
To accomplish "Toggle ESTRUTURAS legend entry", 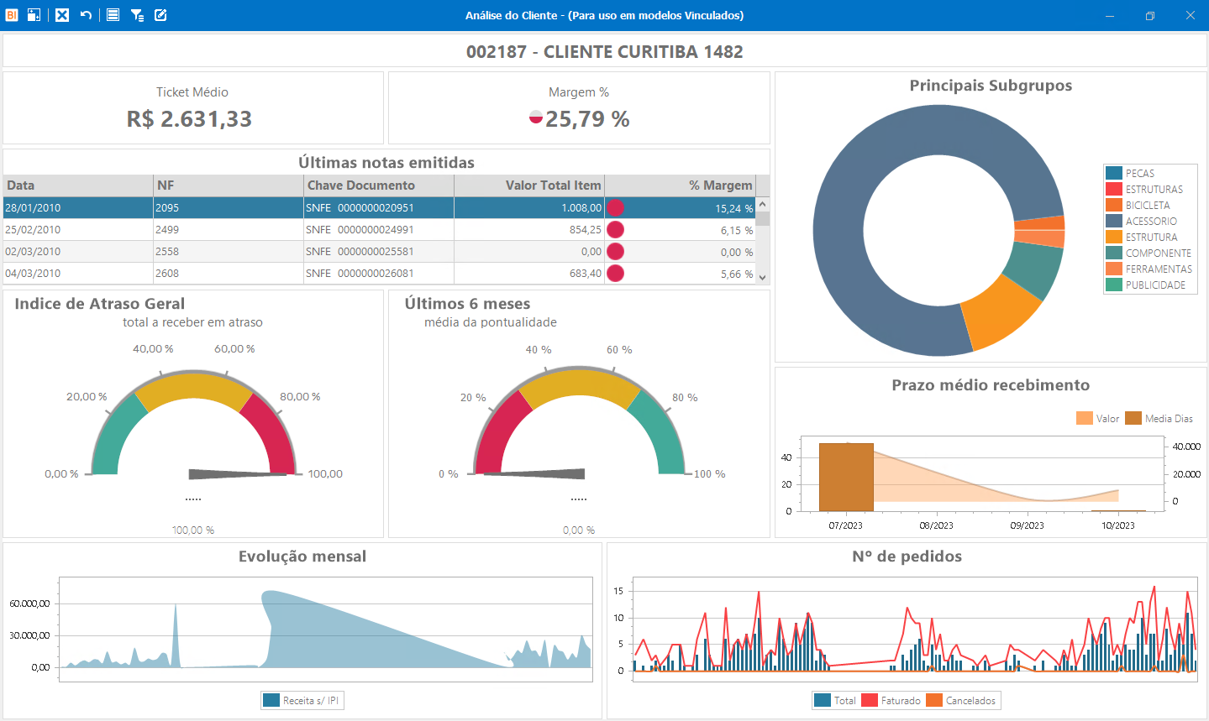I will coord(1144,189).
